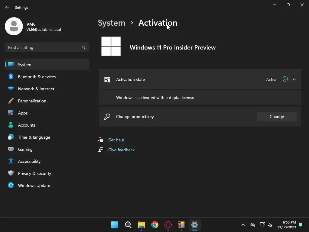The width and height of the screenshot is (309, 232).
Task: Open the Windows Start menu
Action: tap(115, 225)
